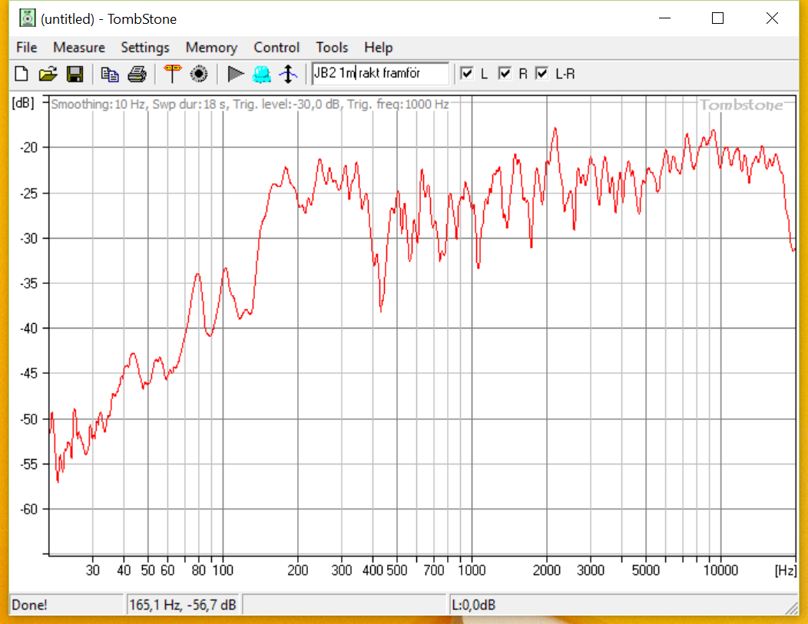808x624 pixels.
Task: Click the '1000' frequency axis label
Action: tap(472, 570)
